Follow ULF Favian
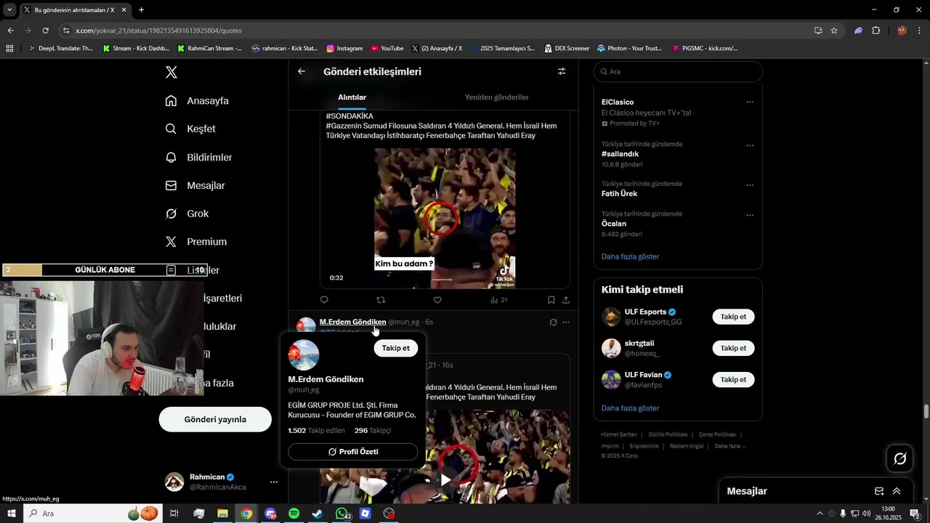The height and width of the screenshot is (523, 930). (x=733, y=379)
